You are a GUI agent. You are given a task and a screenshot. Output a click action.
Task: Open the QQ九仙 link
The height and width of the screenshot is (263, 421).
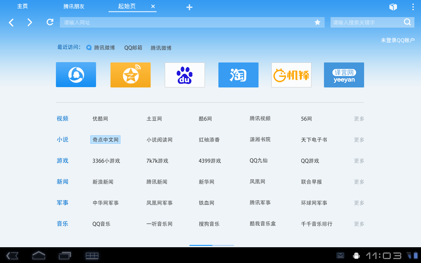point(259,160)
